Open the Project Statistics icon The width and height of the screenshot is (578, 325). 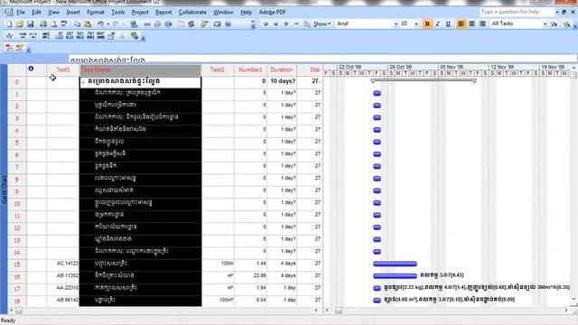[9, 36]
